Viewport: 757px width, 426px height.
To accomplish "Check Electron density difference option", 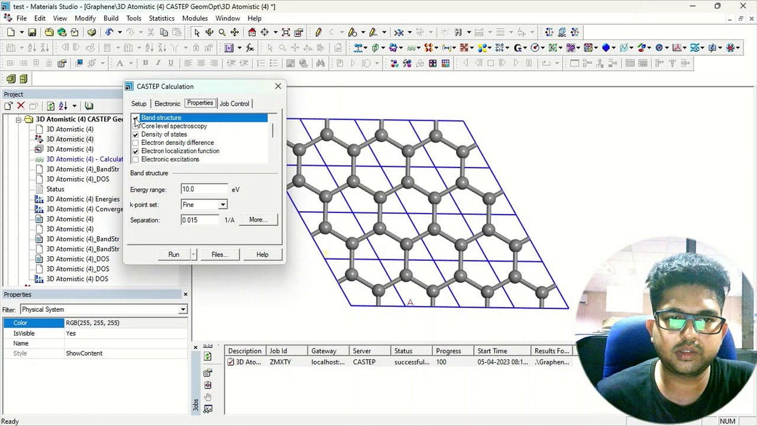I will 135,143.
